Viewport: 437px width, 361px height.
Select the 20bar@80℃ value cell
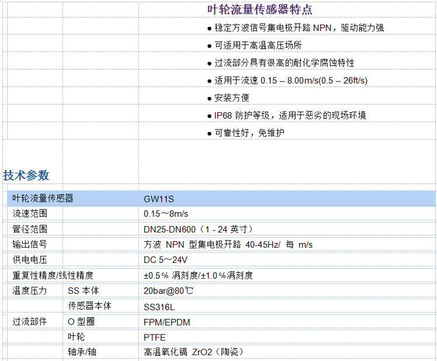(168, 290)
